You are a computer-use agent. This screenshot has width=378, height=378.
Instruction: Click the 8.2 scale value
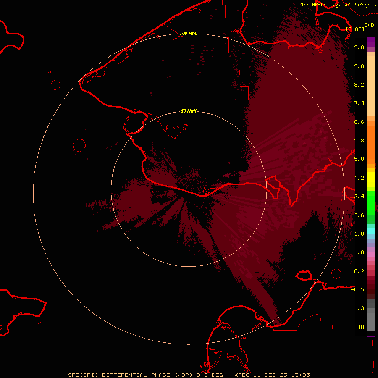pyautogui.click(x=359, y=84)
